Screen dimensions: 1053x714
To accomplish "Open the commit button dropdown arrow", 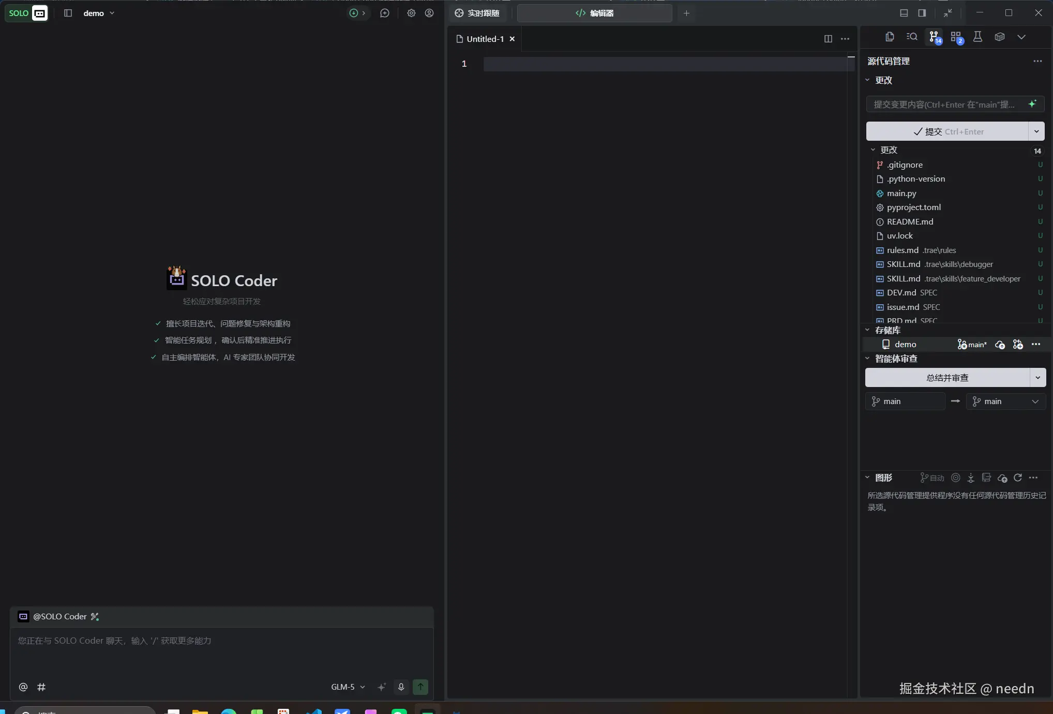I will [x=1036, y=131].
